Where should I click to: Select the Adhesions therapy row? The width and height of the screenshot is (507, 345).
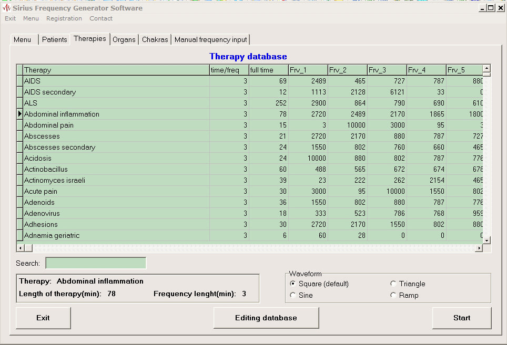[250, 224]
